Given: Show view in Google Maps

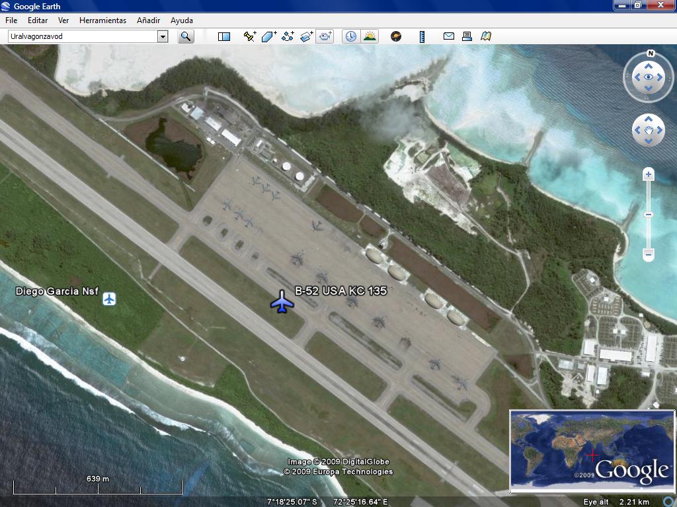Looking at the screenshot, I should pyautogui.click(x=486, y=36).
